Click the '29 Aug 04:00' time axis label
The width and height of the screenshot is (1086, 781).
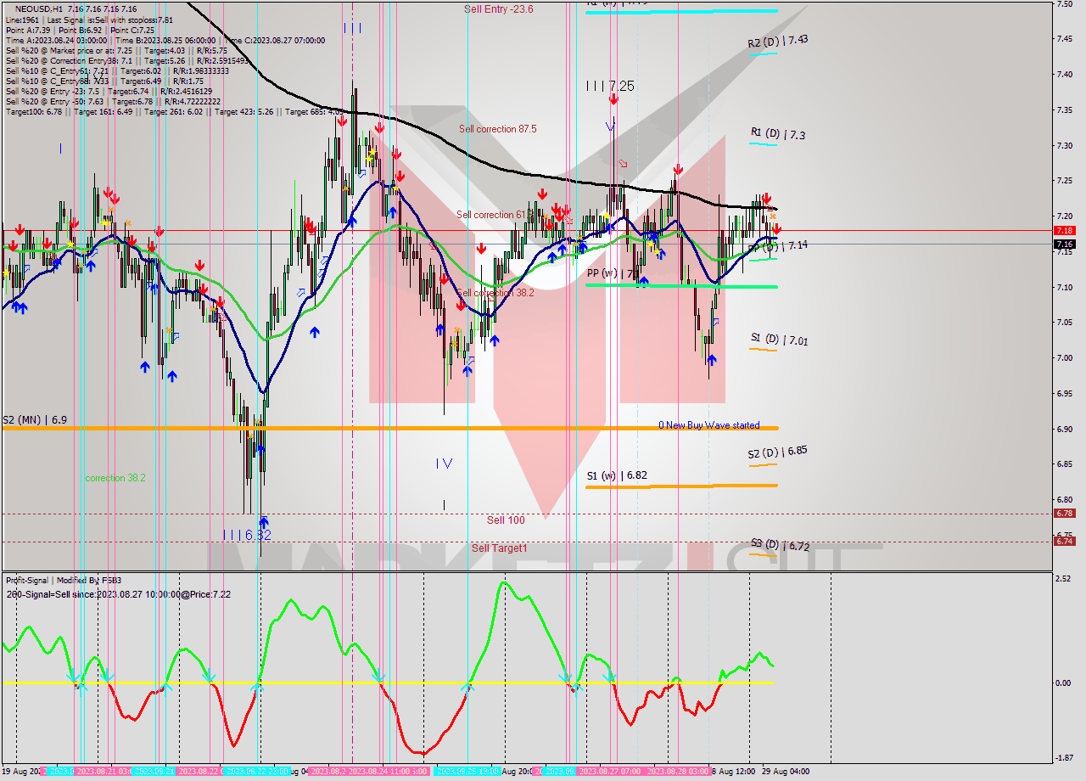click(x=785, y=772)
